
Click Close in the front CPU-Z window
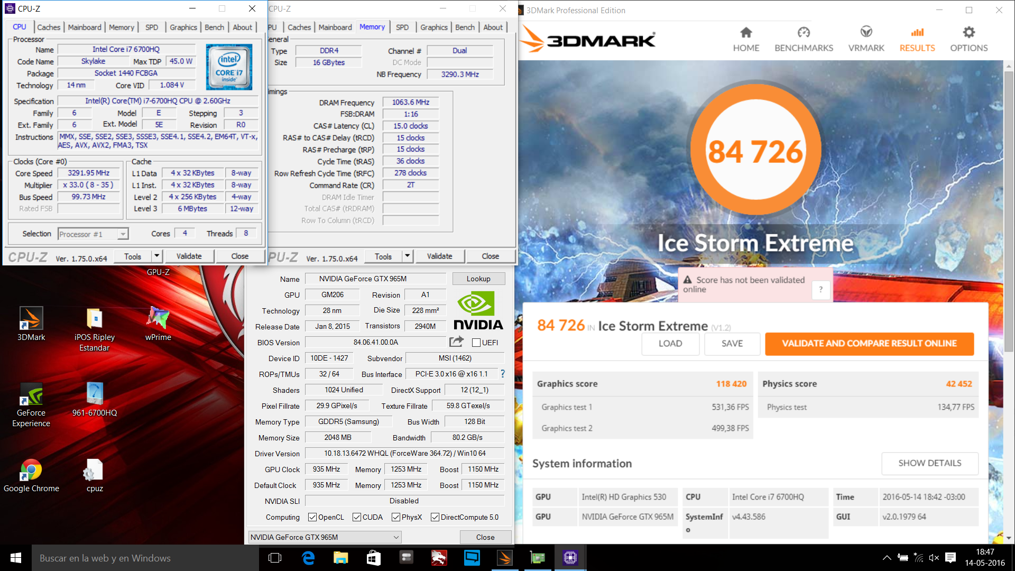[x=239, y=256]
